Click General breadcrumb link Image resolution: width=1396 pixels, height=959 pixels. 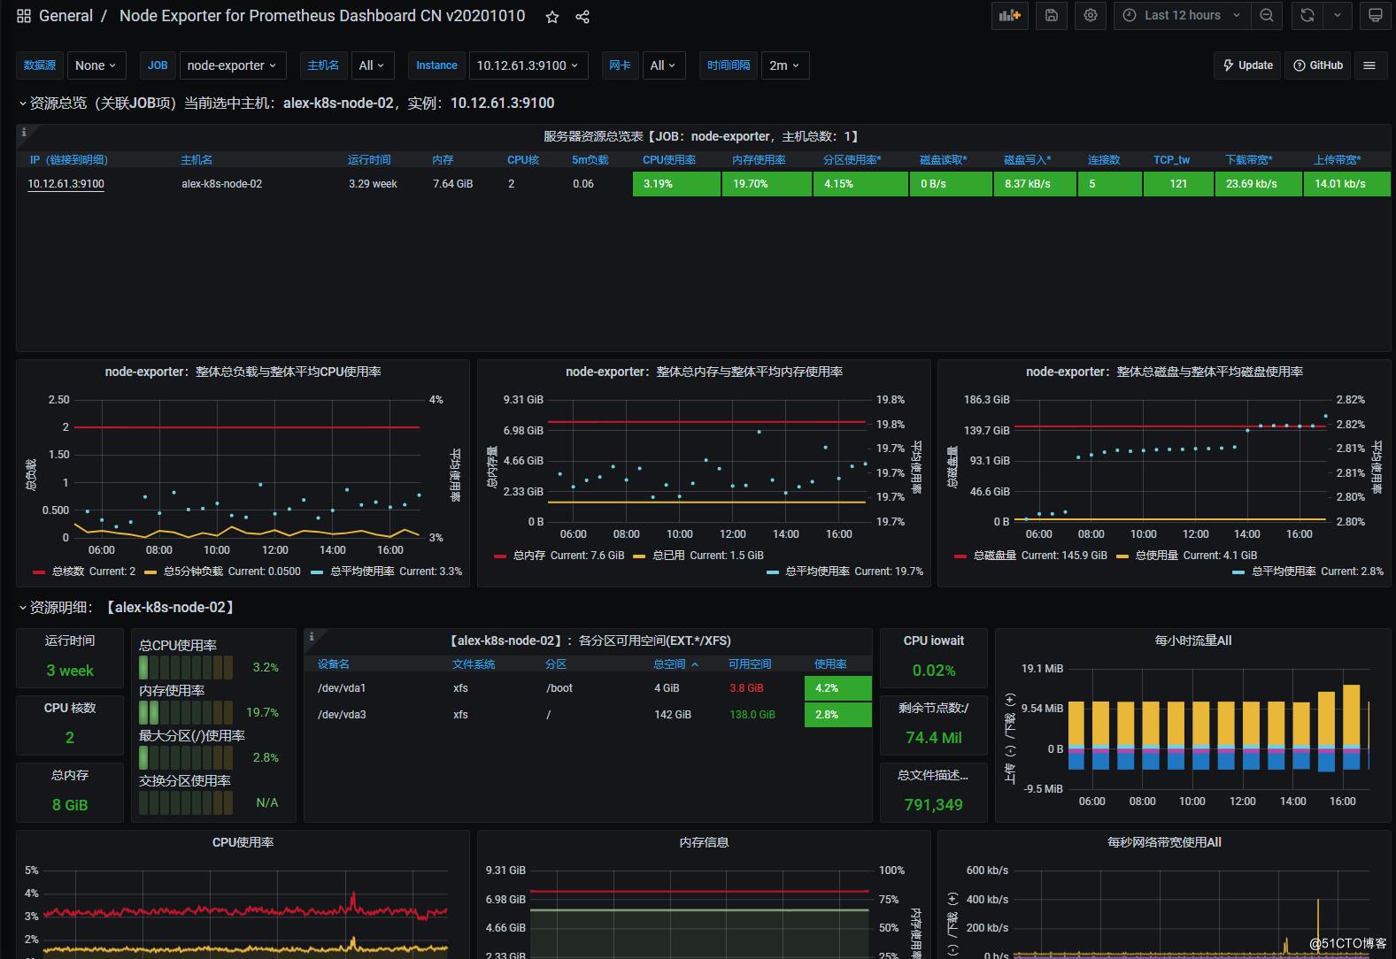point(66,16)
